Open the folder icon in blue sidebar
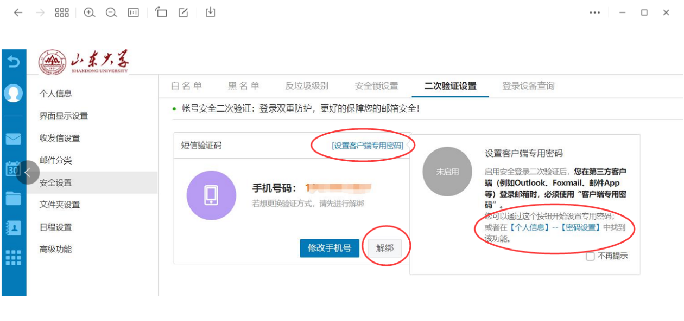This screenshot has height=321, width=684. 13,198
